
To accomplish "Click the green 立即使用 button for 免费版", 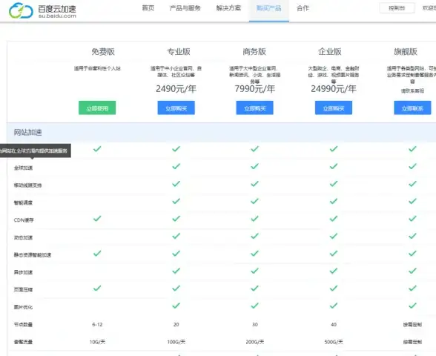I will coord(97,108).
